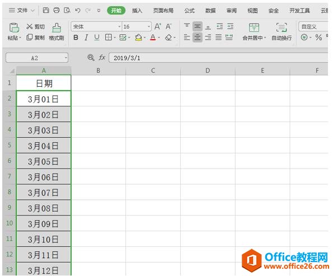Expand the Name Box dropdown arrow
The height and width of the screenshot is (276, 333).
66,58
